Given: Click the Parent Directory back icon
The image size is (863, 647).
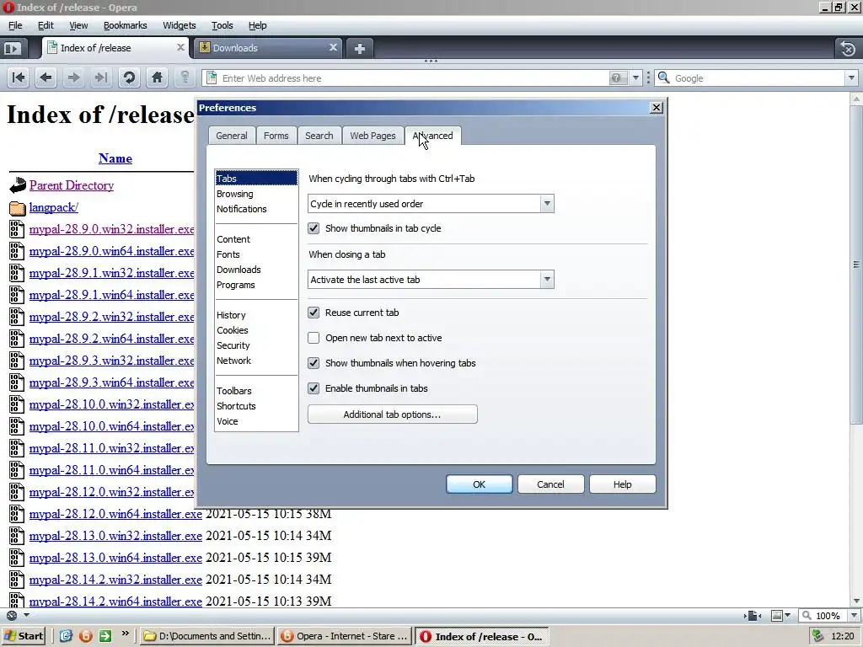Looking at the screenshot, I should coord(18,185).
